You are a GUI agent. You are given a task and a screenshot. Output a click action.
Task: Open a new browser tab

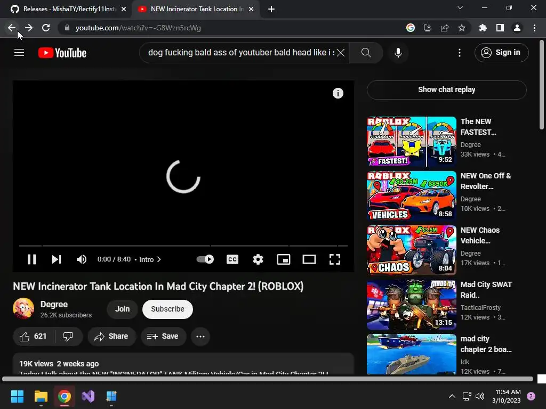coord(271,10)
